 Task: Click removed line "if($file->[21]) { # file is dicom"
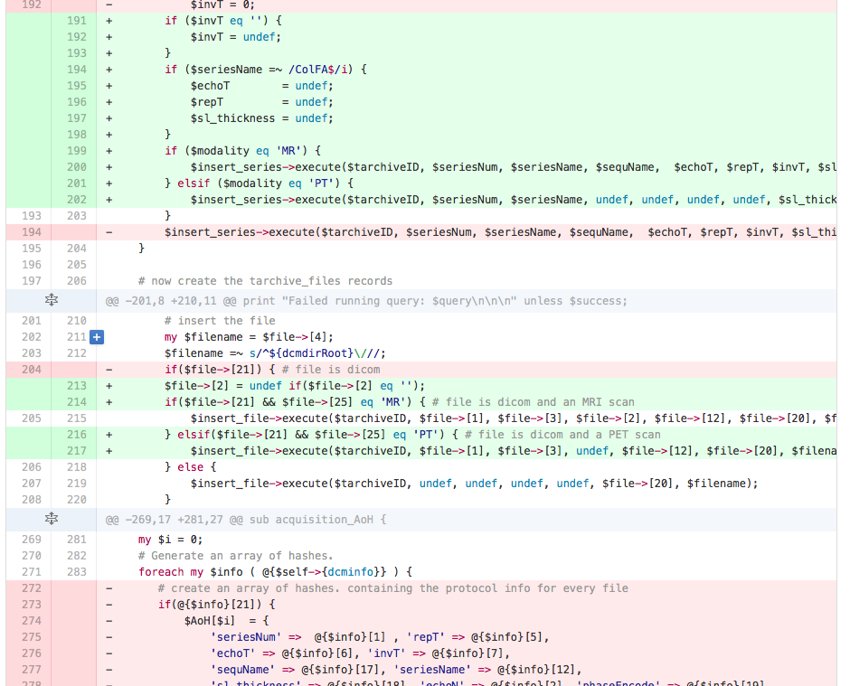(x=272, y=370)
